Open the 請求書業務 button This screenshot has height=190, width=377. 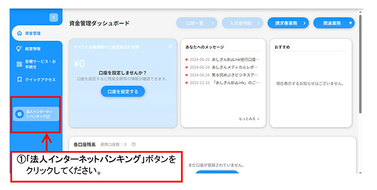pyautogui.click(x=288, y=23)
